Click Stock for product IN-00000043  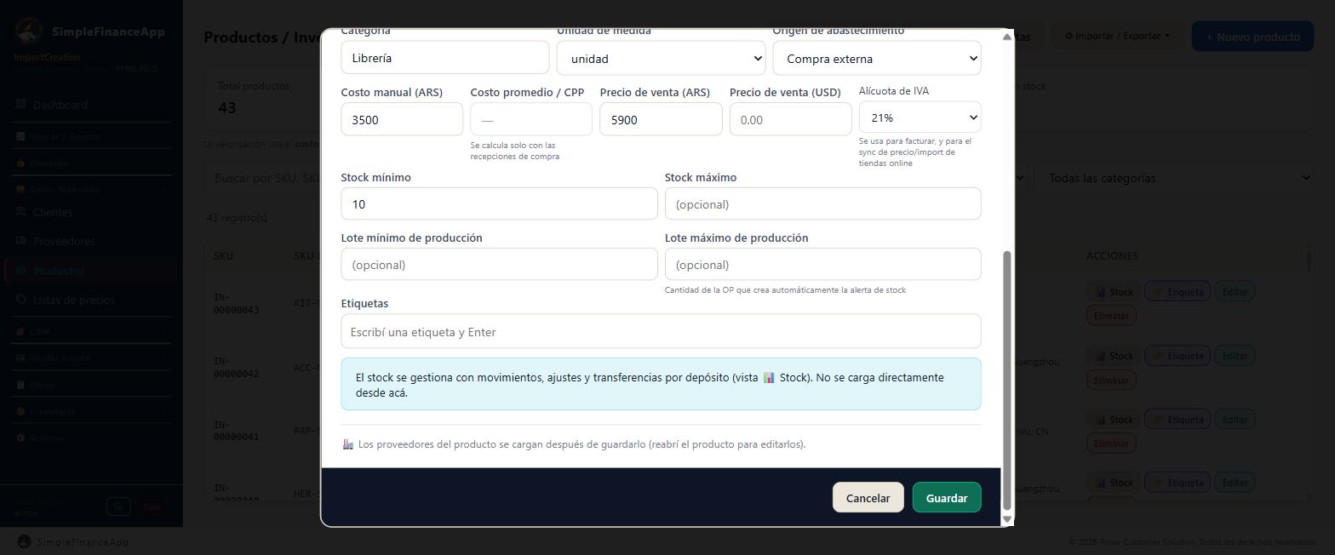coord(1114,292)
